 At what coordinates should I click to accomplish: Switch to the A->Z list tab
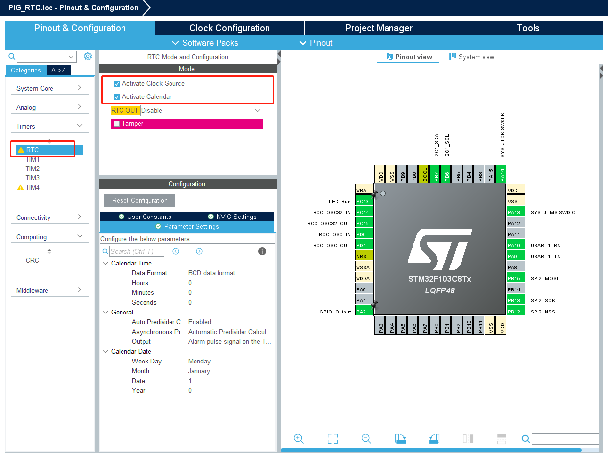tap(58, 70)
